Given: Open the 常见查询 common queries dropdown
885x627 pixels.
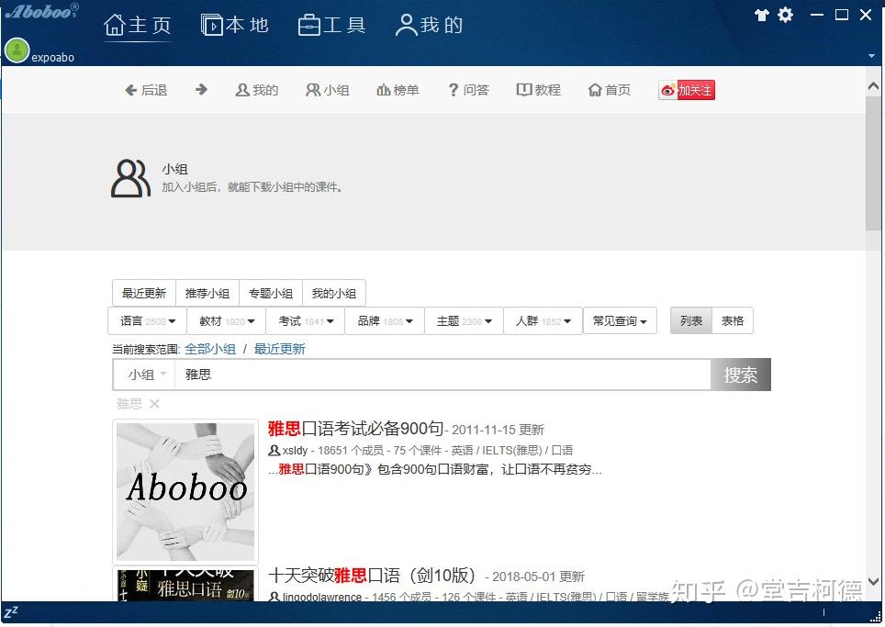Looking at the screenshot, I should [620, 320].
